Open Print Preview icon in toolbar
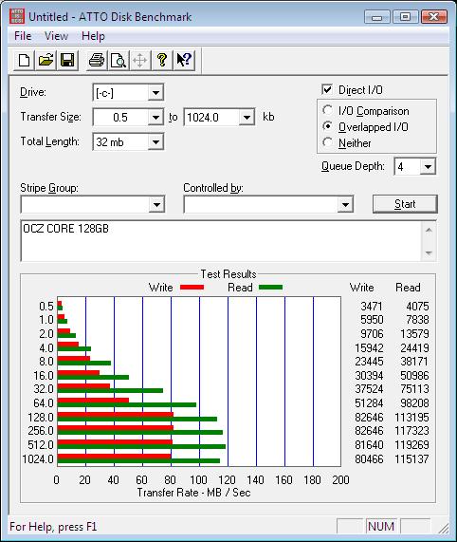This screenshot has width=457, height=542. 119,61
